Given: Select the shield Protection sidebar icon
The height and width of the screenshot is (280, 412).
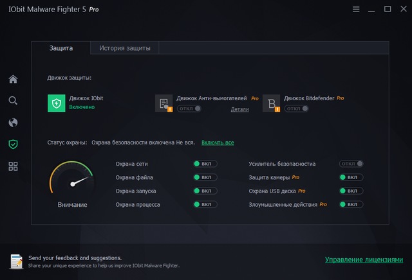Looking at the screenshot, I should pos(13,144).
